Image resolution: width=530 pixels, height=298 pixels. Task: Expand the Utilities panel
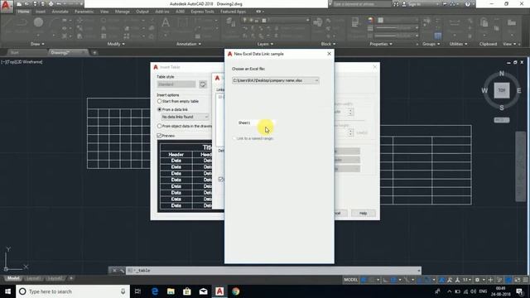pyautogui.click(x=458, y=44)
